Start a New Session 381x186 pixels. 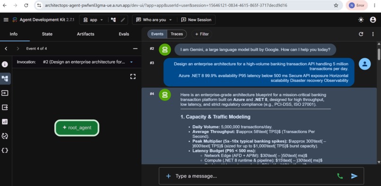pos(196,20)
